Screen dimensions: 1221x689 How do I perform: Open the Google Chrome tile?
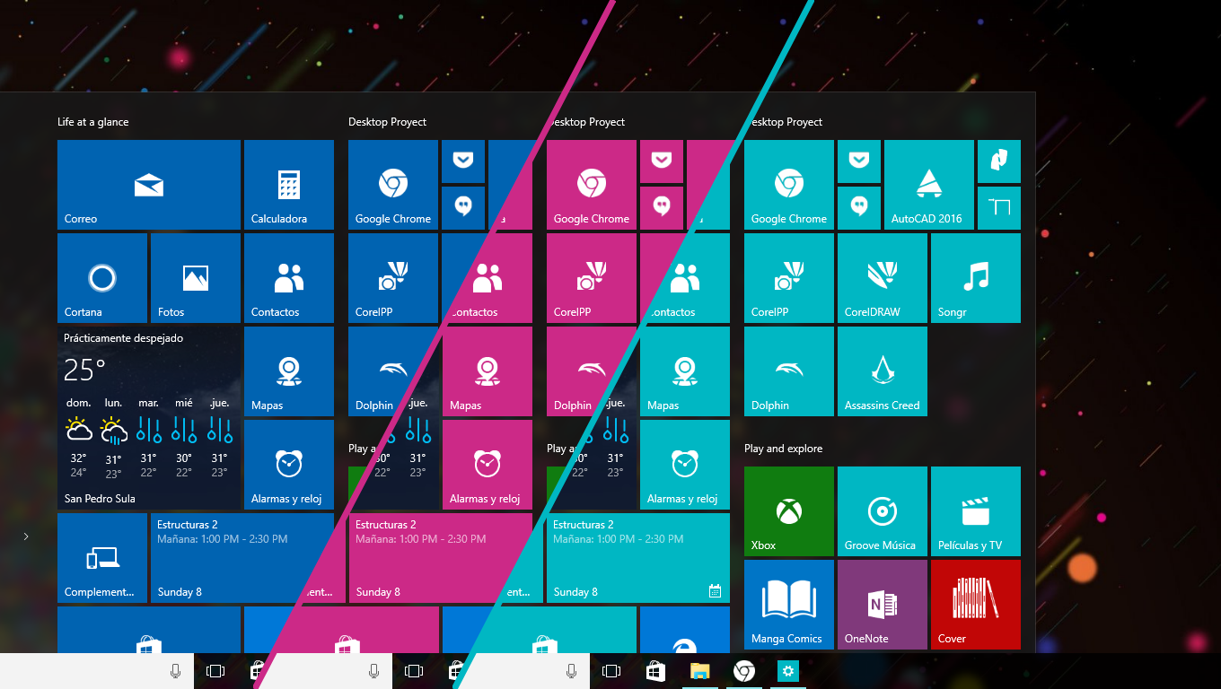tap(788, 184)
